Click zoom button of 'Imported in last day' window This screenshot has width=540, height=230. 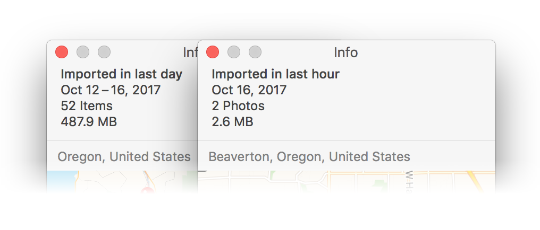(104, 52)
